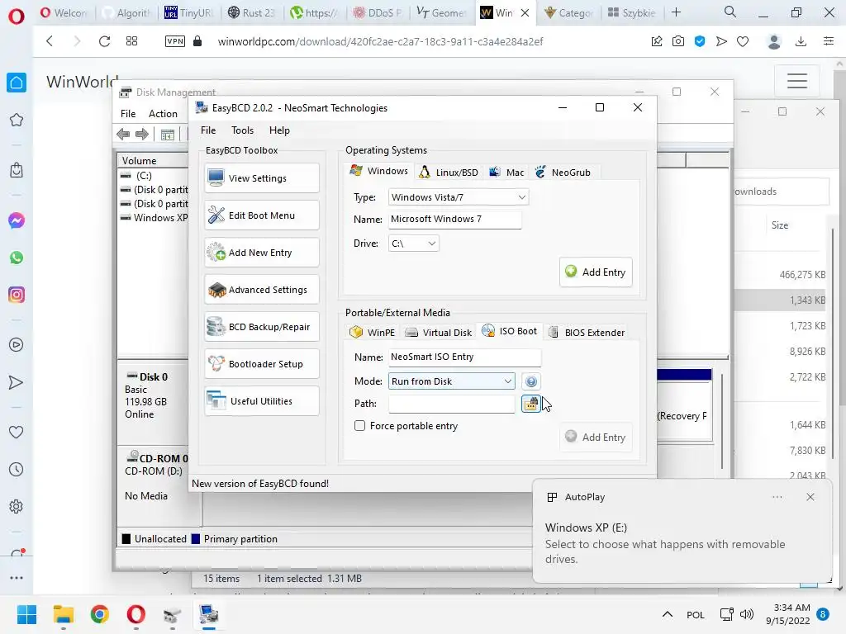Toggle the VPN badge in address bar

pos(175,41)
